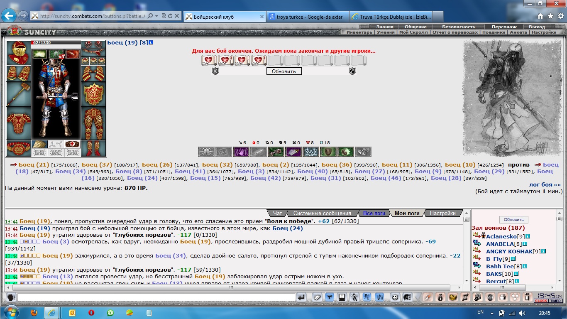Click the CLOCK label under the timer
567x319 pixels.
(541, 301)
